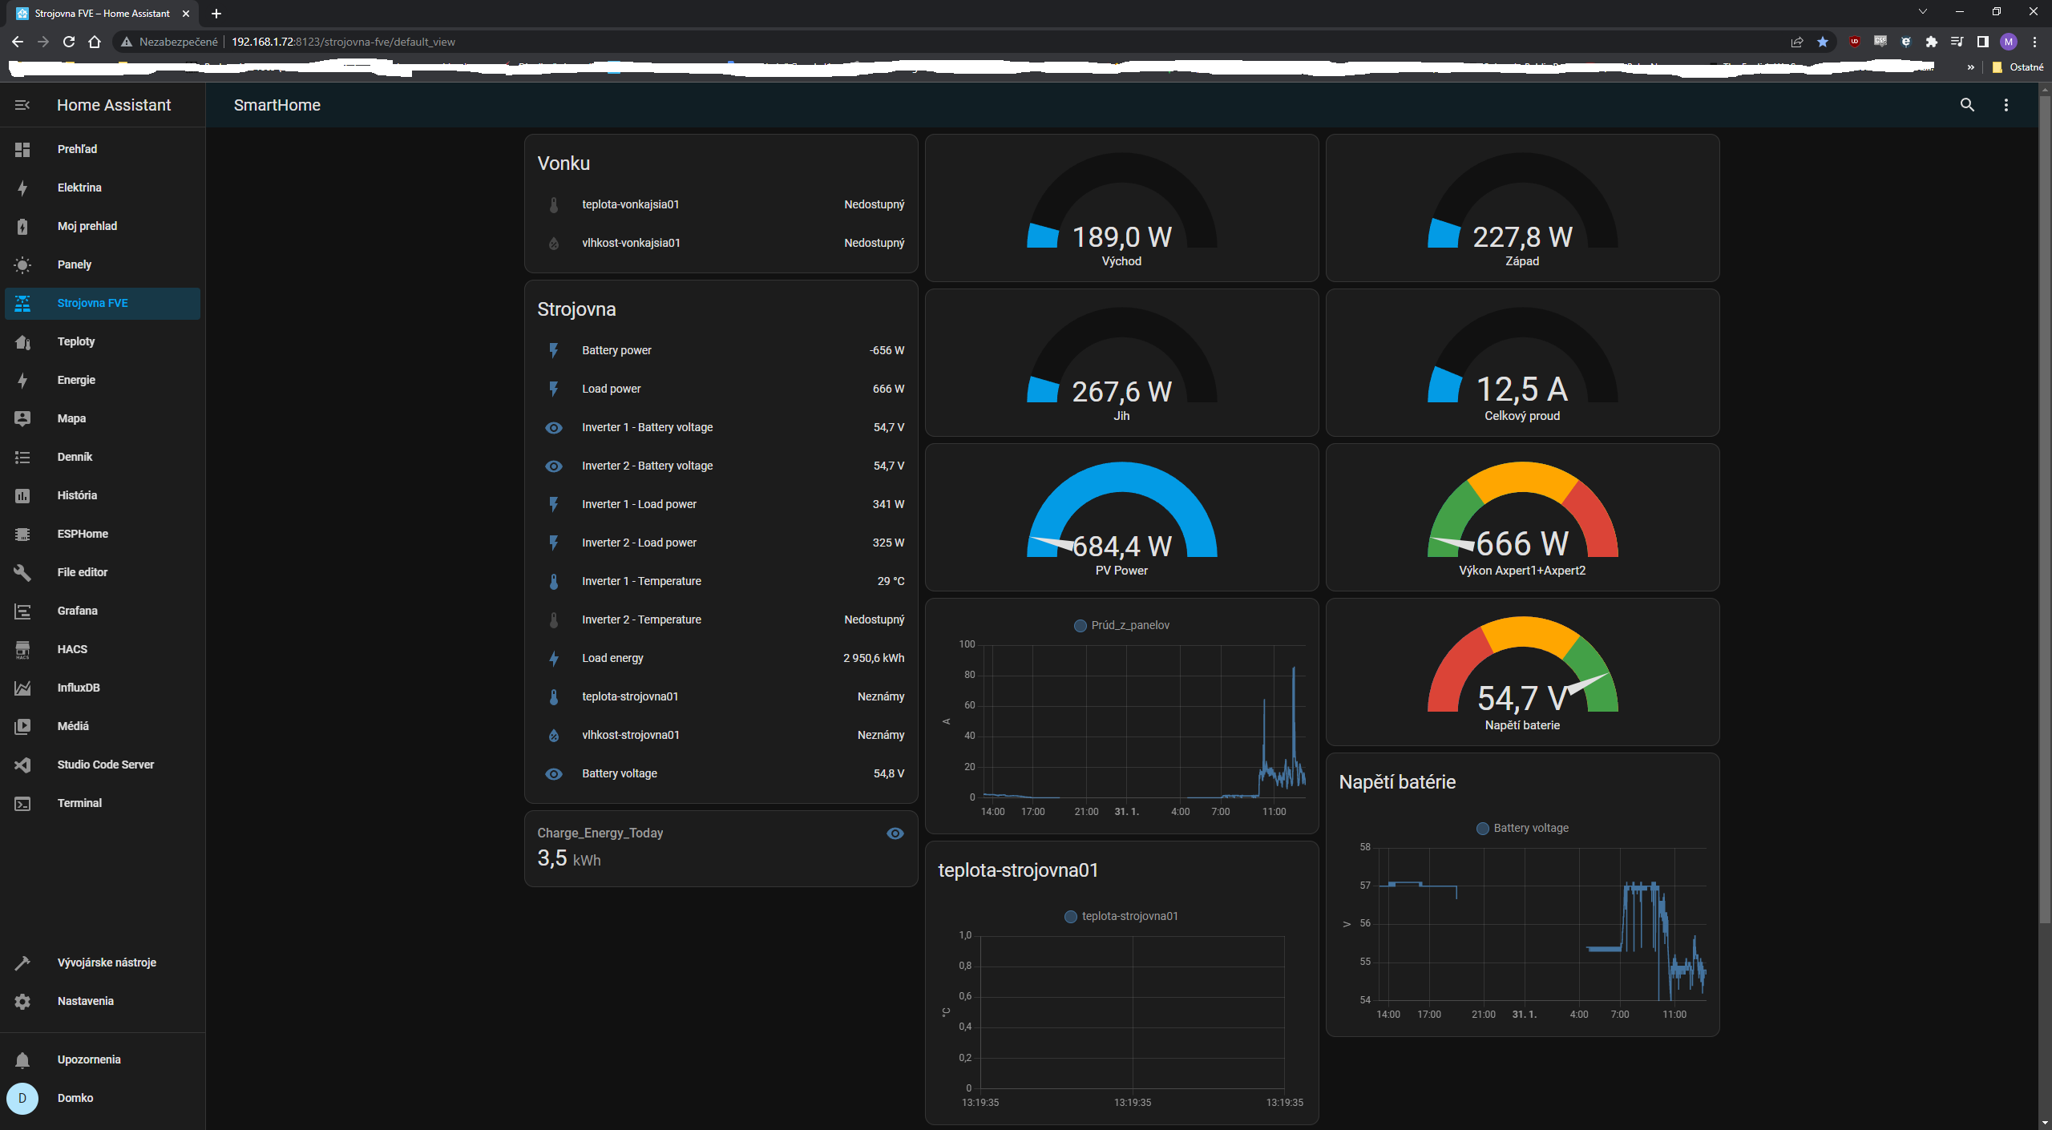Open Inverter 2 Battery voltage eye icon
Image resolution: width=2052 pixels, height=1130 pixels.
[x=553, y=466]
